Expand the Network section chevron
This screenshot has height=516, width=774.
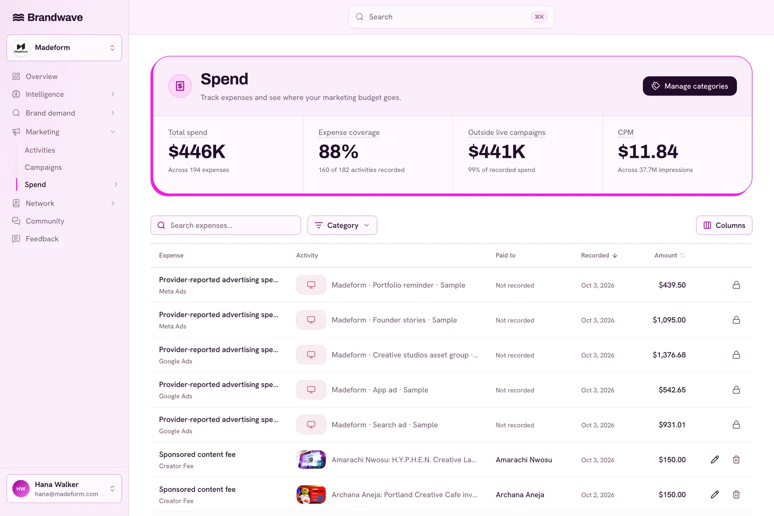(113, 203)
